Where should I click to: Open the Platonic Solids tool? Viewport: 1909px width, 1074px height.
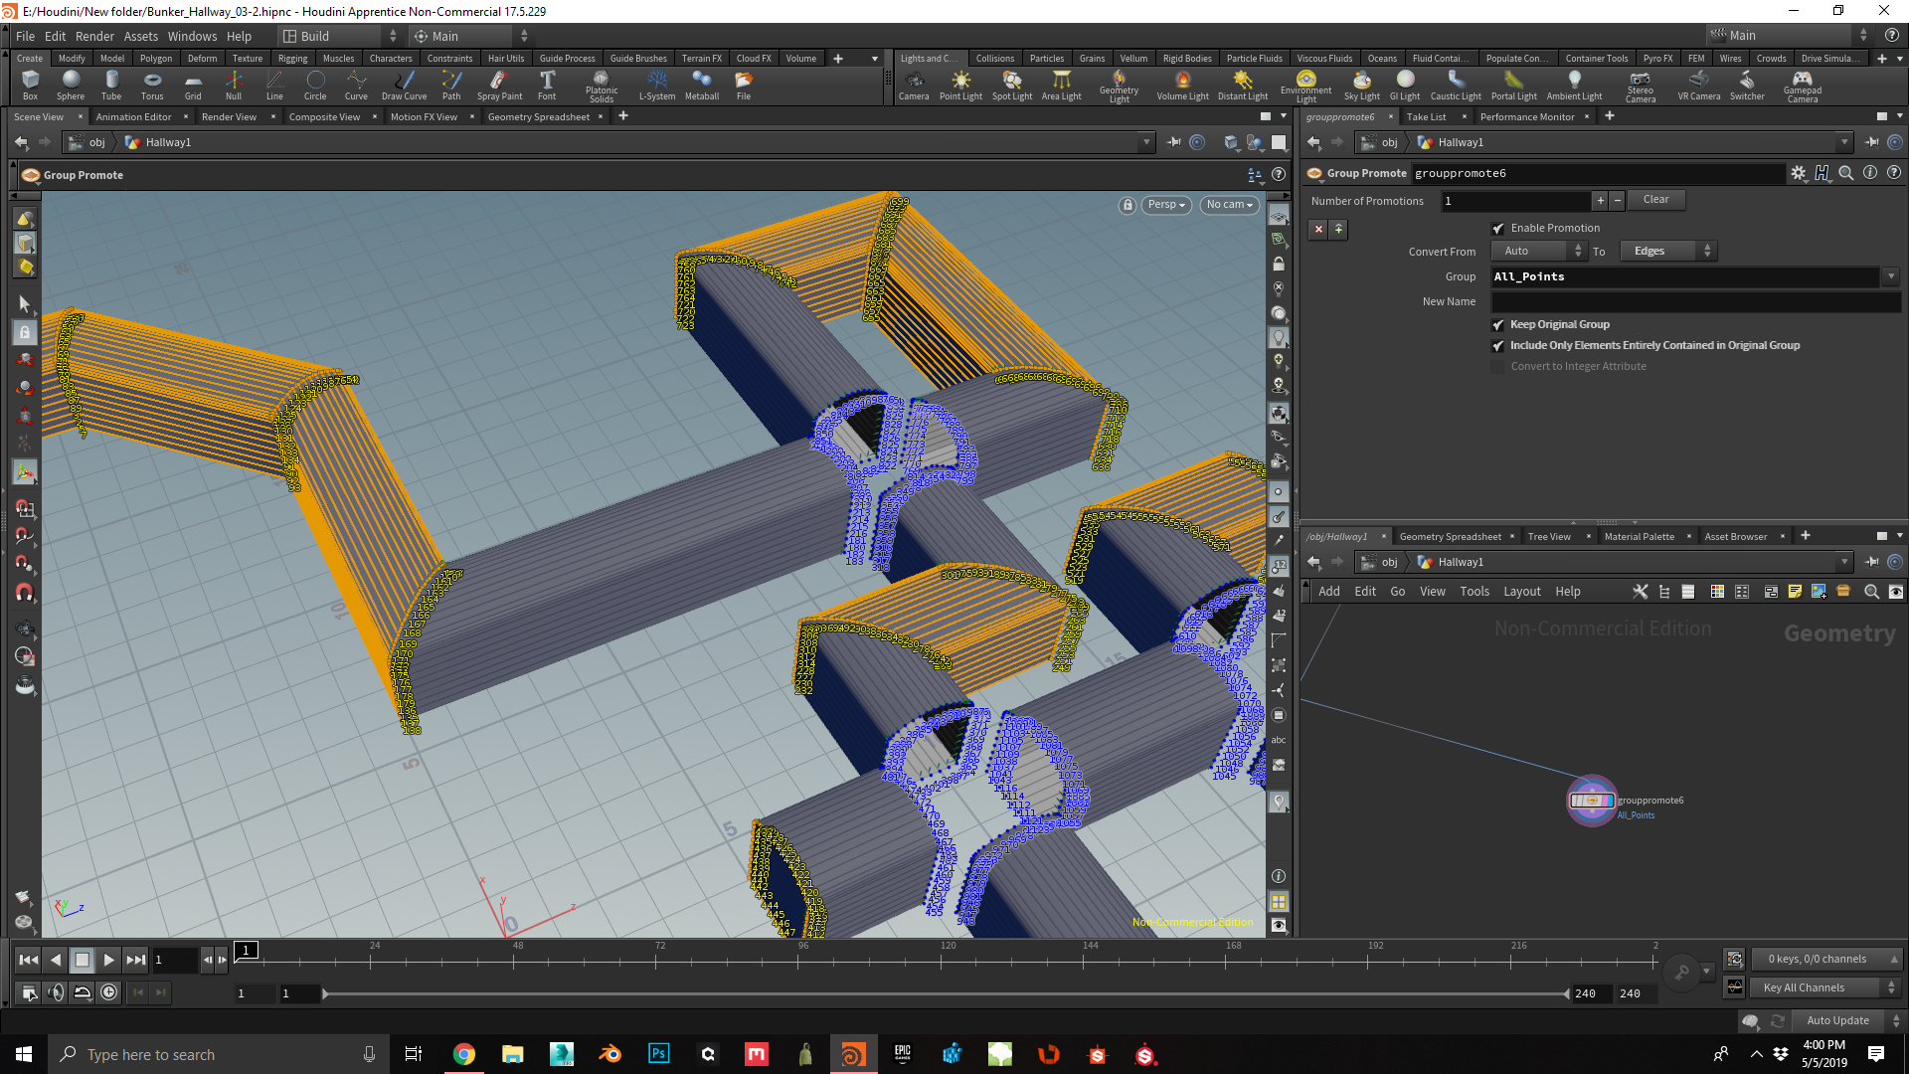(602, 86)
